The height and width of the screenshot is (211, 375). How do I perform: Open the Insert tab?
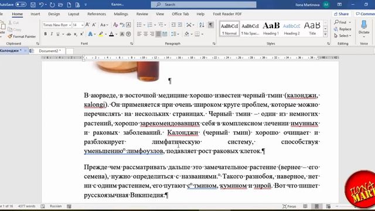click(35, 14)
